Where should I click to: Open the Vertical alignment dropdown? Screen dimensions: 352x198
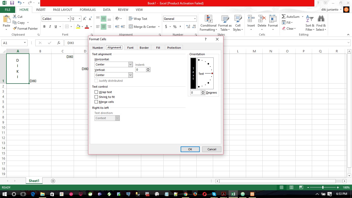coord(130,75)
